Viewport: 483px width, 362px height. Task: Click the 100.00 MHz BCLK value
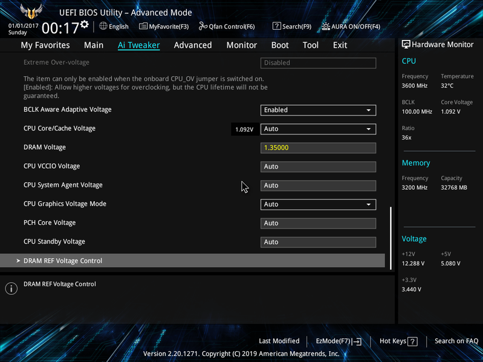point(417,111)
